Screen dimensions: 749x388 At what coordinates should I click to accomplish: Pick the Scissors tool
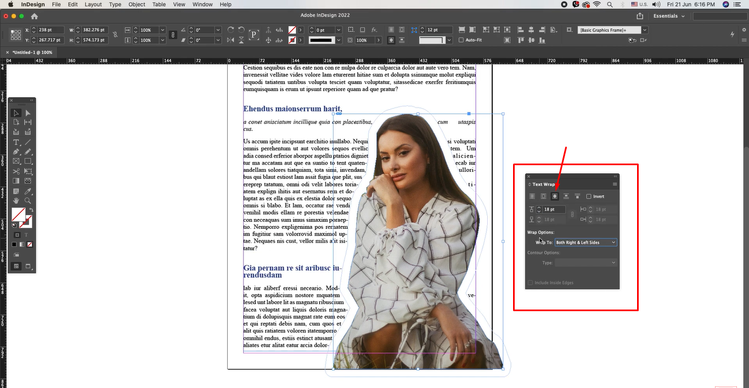(16, 171)
